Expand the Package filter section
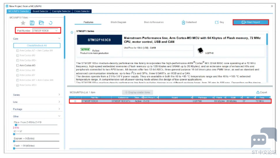 click(x=59, y=109)
